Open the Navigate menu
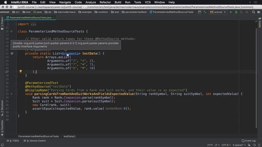Viewport: 262px width, 147px height. (65, 2)
